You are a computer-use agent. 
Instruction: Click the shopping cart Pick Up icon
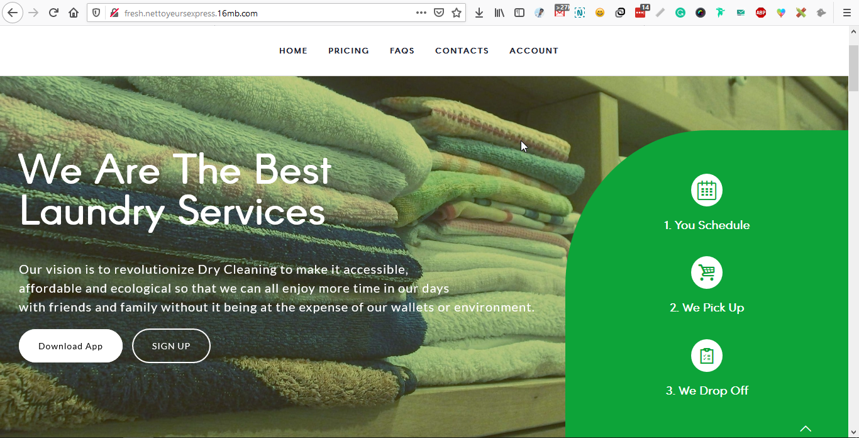(x=706, y=272)
